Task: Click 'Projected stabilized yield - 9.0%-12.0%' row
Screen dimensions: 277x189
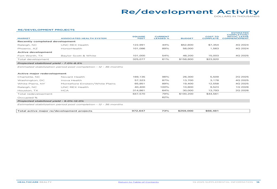Action: click(x=133, y=101)
